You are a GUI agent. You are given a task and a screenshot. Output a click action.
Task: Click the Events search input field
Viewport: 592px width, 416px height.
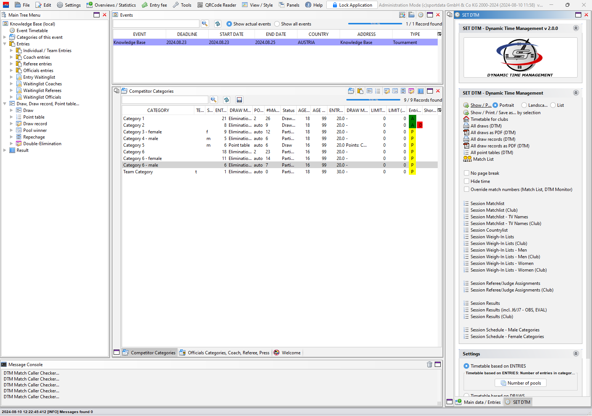click(156, 24)
